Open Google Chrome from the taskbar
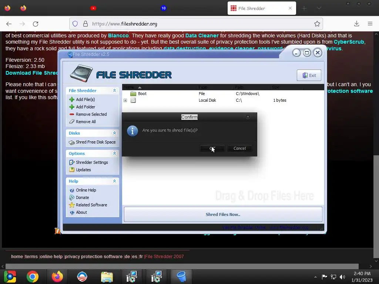The image size is (379, 284). click(33, 277)
